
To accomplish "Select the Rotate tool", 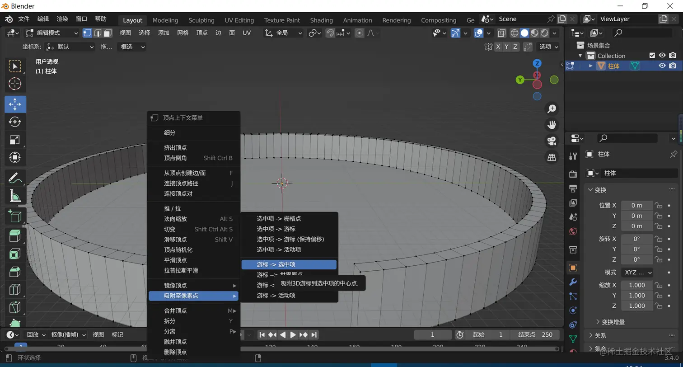I will coord(15,122).
